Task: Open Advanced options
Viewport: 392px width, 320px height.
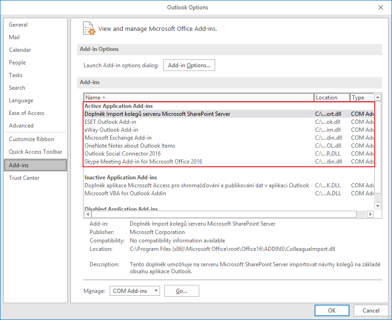Action: click(35, 126)
